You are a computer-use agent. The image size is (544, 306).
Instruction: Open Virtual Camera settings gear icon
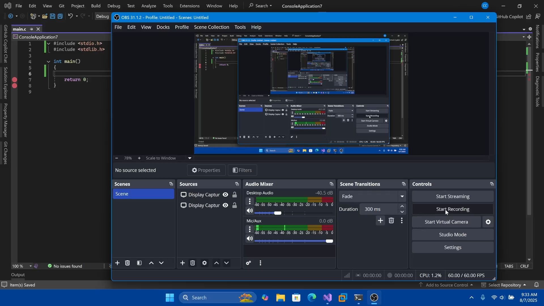488,222
